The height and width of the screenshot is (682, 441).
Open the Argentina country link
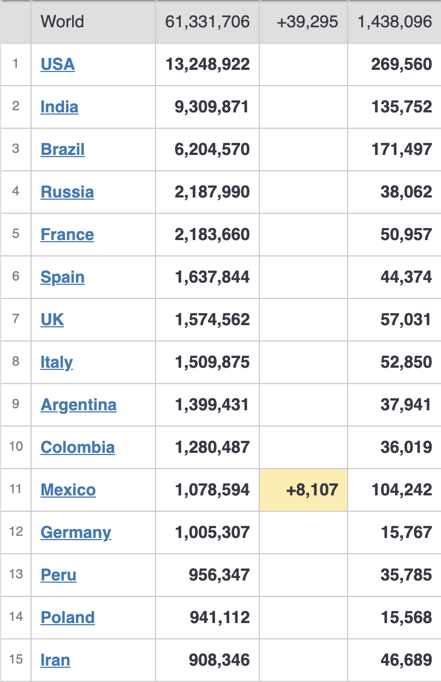(78, 405)
